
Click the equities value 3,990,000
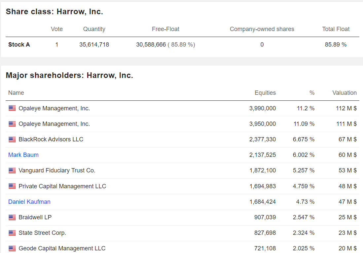click(x=263, y=108)
